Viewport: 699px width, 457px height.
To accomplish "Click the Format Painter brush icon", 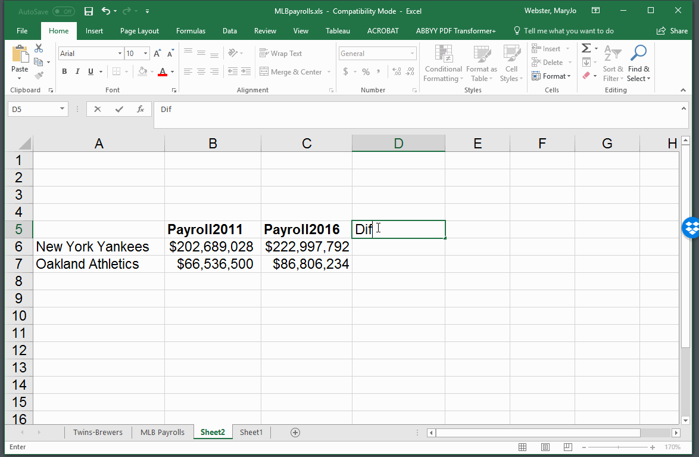I will click(x=39, y=76).
